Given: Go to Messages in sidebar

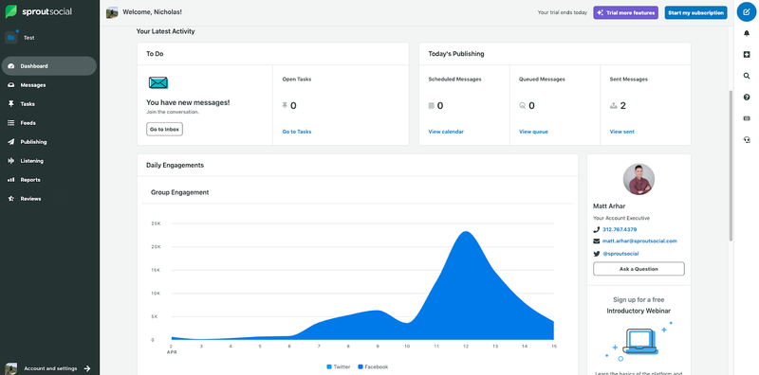Looking at the screenshot, I should click(x=49, y=85).
